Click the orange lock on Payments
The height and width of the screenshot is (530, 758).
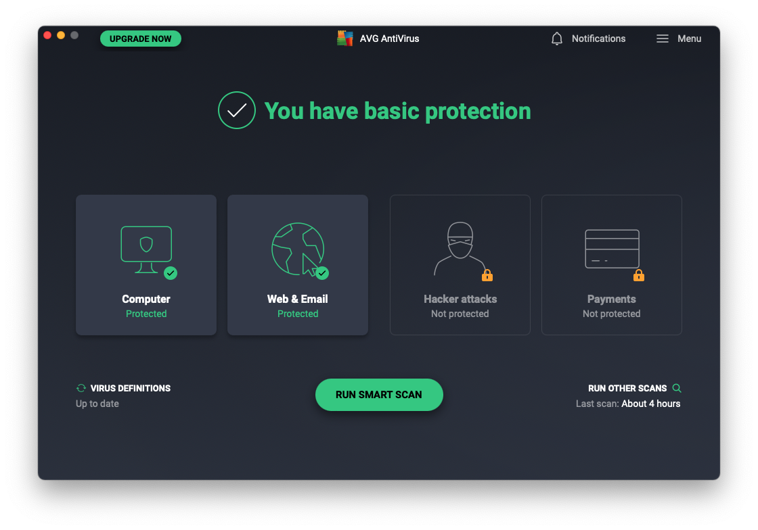coord(639,275)
